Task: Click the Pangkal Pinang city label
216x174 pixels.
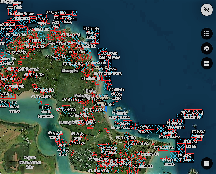Action: coord(101,100)
